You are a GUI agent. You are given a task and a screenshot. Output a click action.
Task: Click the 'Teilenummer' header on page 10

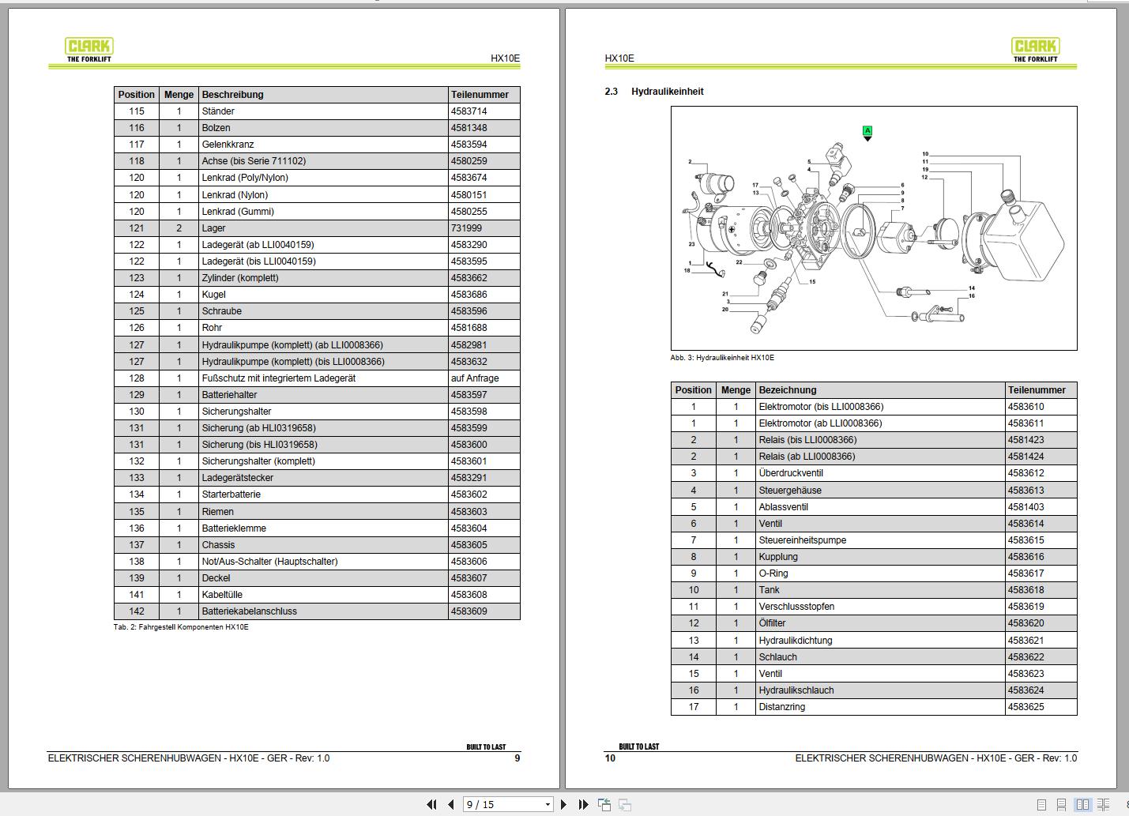[x=1037, y=390]
